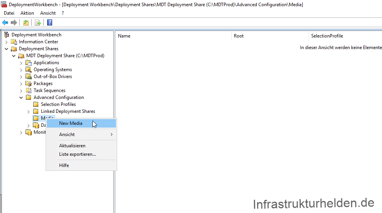Open the Ansicht submenu in context menu
Image resolution: width=382 pixels, height=213 pixels.
coord(81,135)
